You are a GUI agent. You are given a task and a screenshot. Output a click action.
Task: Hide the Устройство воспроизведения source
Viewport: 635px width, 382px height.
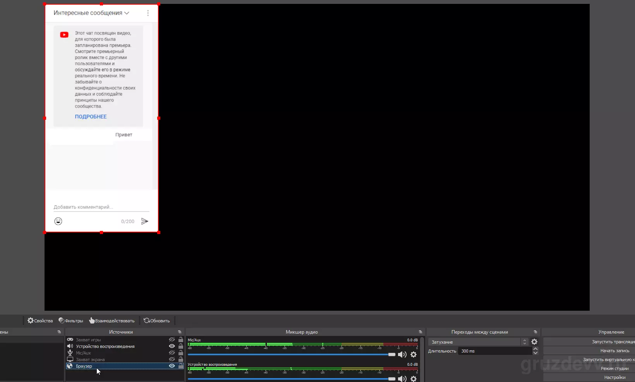click(x=172, y=346)
